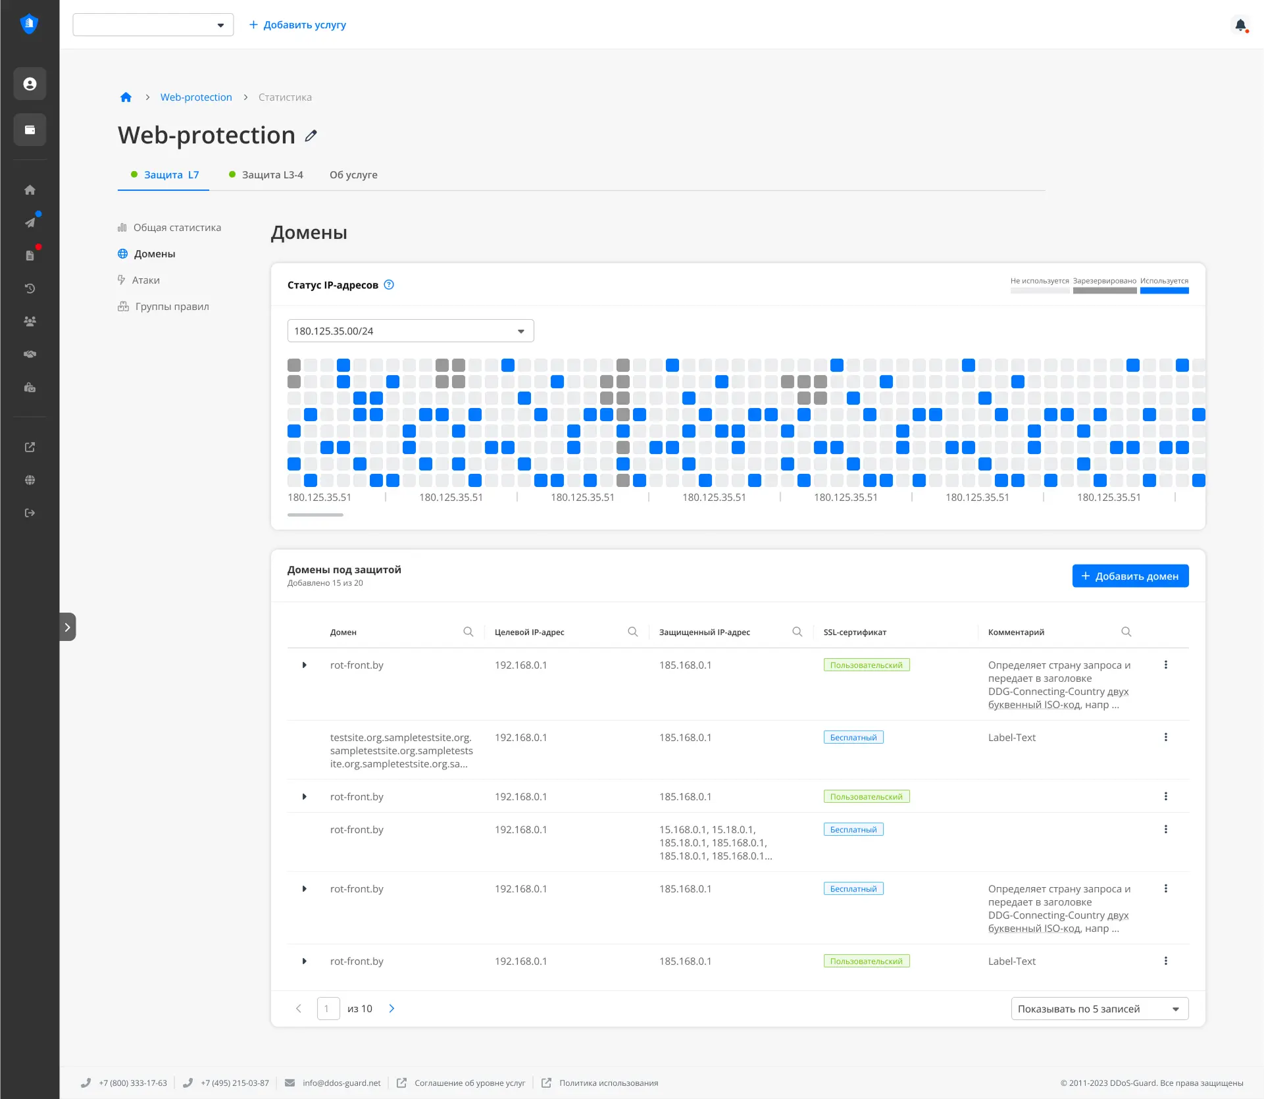The width and height of the screenshot is (1264, 1099).
Task: Open Общая статистика in side menu
Action: pos(170,228)
